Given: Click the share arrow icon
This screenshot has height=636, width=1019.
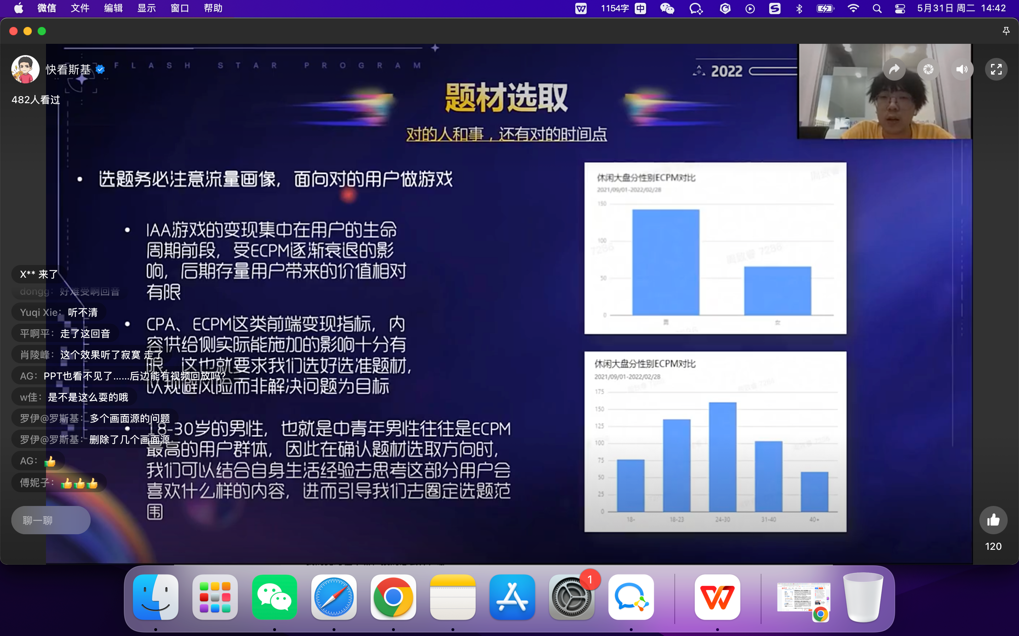Looking at the screenshot, I should click(894, 69).
